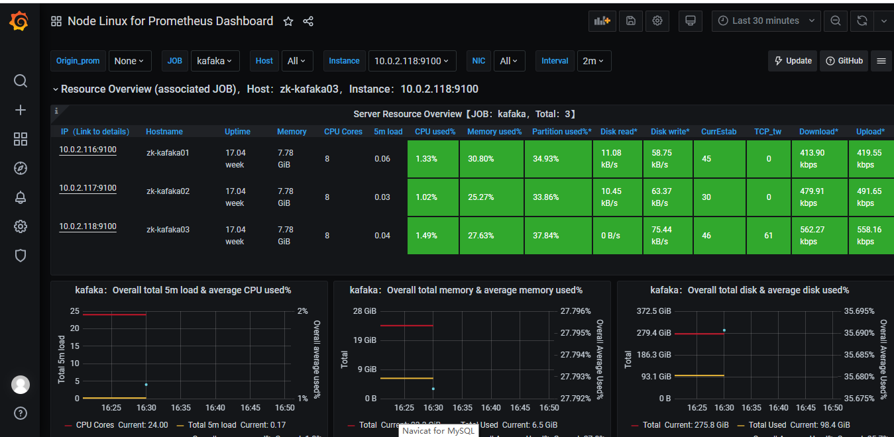Sort table by Memory used% column
The height and width of the screenshot is (437, 894).
point(494,132)
